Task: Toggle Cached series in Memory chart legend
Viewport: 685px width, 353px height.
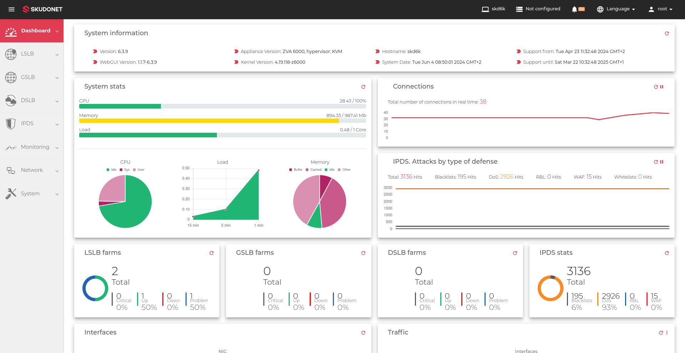Action: coord(314,170)
